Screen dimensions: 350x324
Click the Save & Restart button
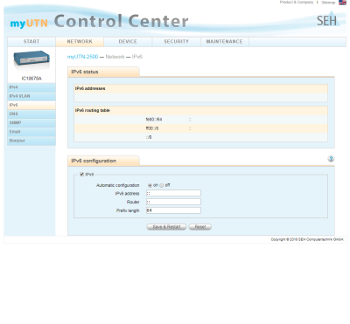(x=166, y=227)
